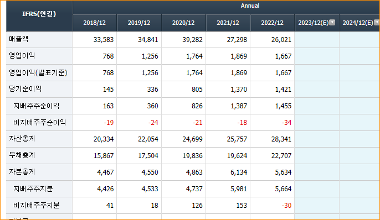The height and width of the screenshot is (220, 380).
Task: Select the 당기순이익 row label
Action: (25, 89)
